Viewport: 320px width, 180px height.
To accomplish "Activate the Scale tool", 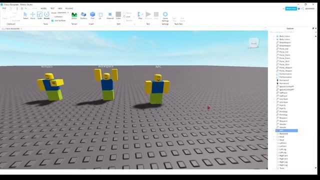I will pos(39,15).
